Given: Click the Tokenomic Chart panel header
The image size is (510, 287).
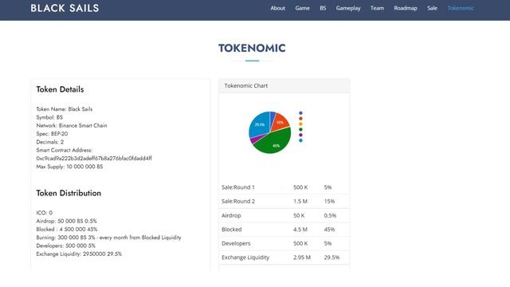Looking at the screenshot, I should click(x=284, y=86).
